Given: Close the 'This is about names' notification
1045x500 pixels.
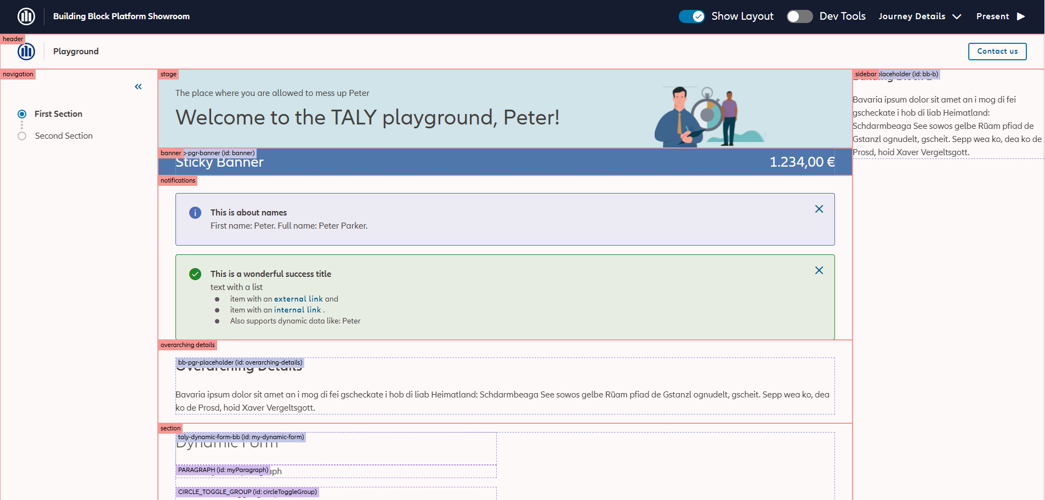Looking at the screenshot, I should [x=819, y=209].
